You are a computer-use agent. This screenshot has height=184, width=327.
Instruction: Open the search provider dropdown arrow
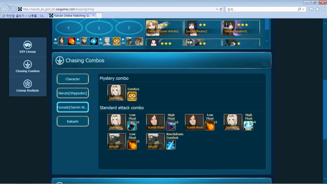[x=304, y=9]
